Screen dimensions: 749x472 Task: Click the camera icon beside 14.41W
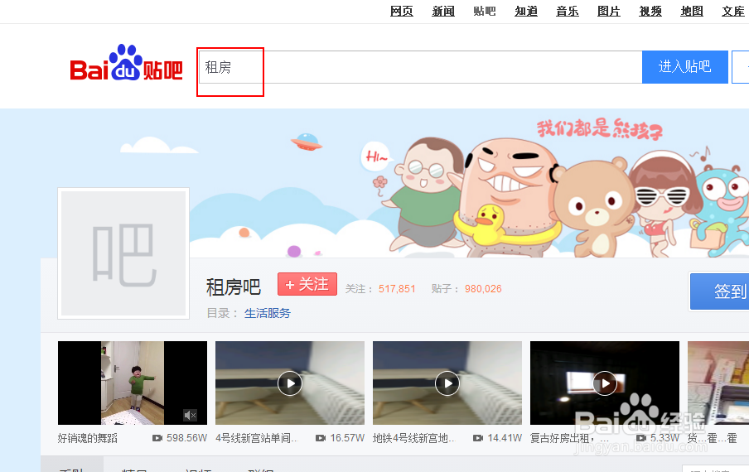tap(478, 438)
